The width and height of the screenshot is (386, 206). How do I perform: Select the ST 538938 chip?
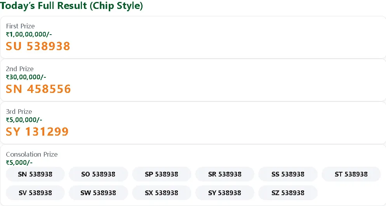tap(351, 174)
